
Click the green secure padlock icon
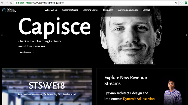coord(16,3)
